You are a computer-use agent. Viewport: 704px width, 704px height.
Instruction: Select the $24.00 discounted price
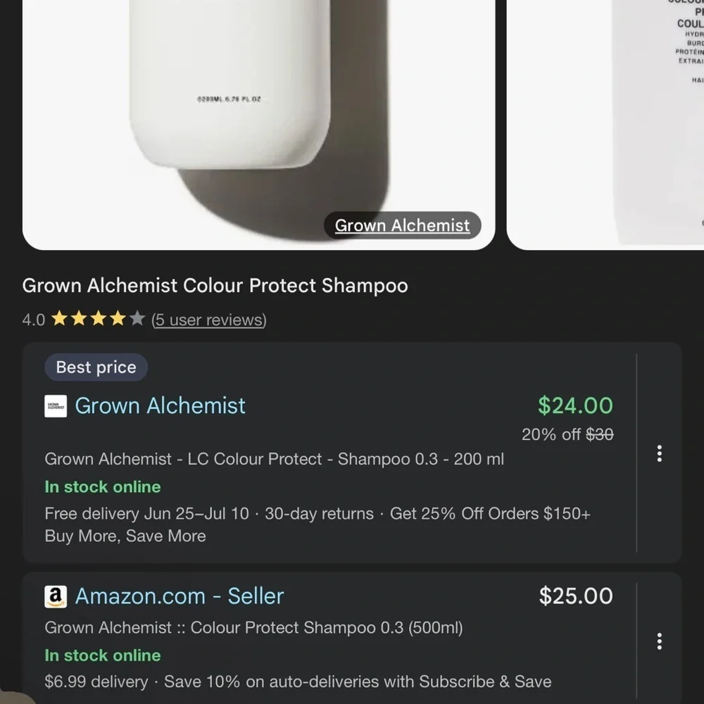(576, 406)
